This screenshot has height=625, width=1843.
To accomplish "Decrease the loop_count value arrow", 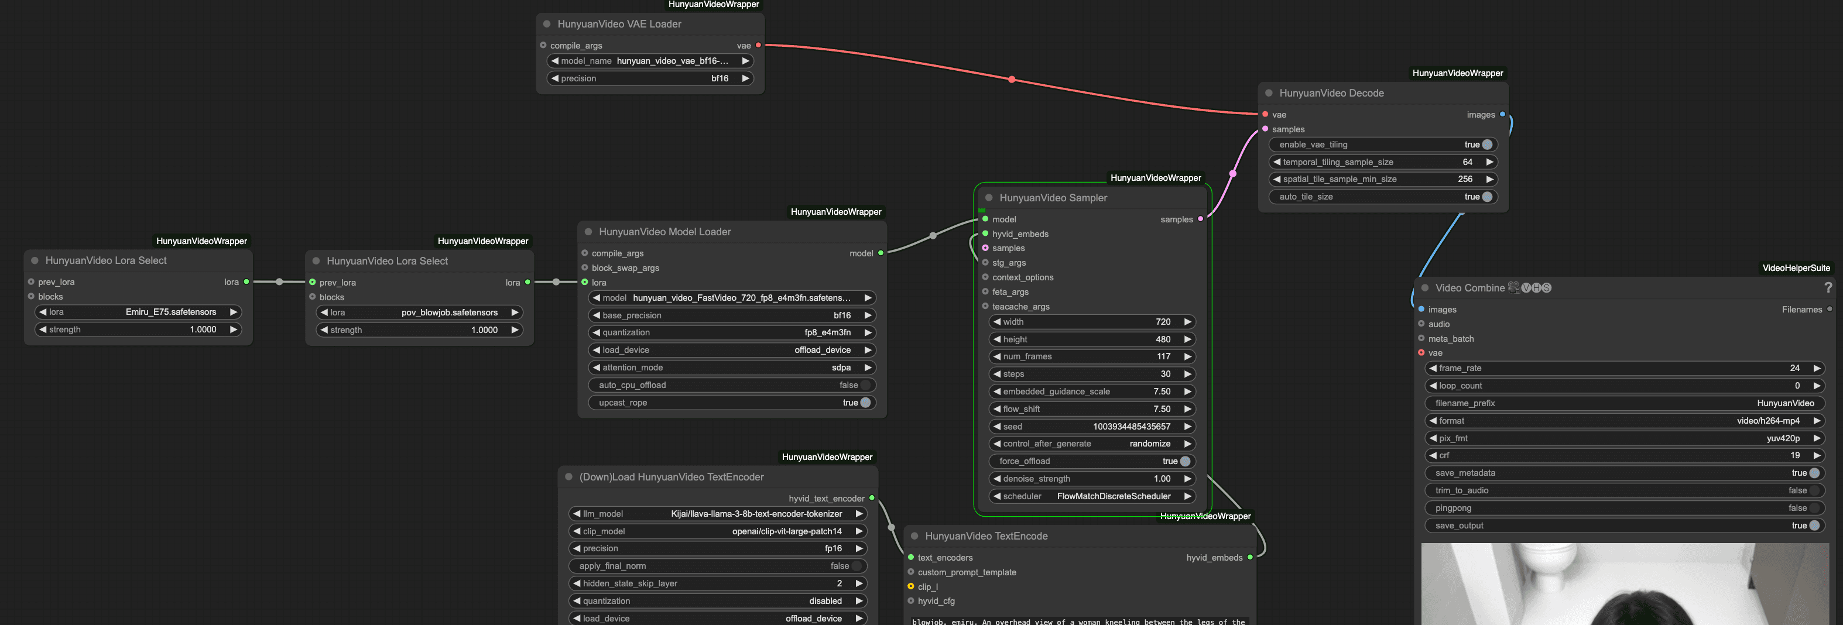I will (x=1433, y=386).
